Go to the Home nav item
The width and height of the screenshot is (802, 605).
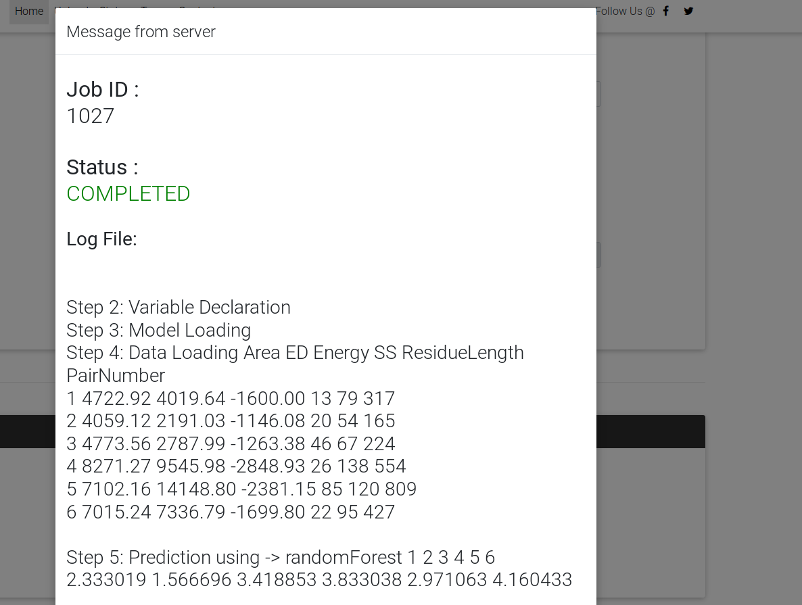click(29, 11)
